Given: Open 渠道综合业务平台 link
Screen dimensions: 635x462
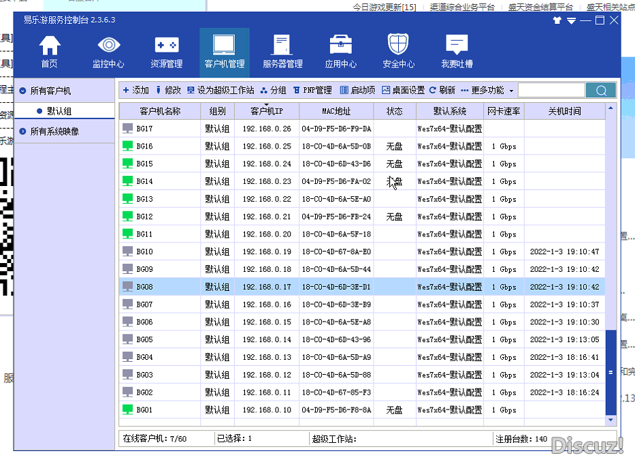Looking at the screenshot, I should pyautogui.click(x=462, y=7).
